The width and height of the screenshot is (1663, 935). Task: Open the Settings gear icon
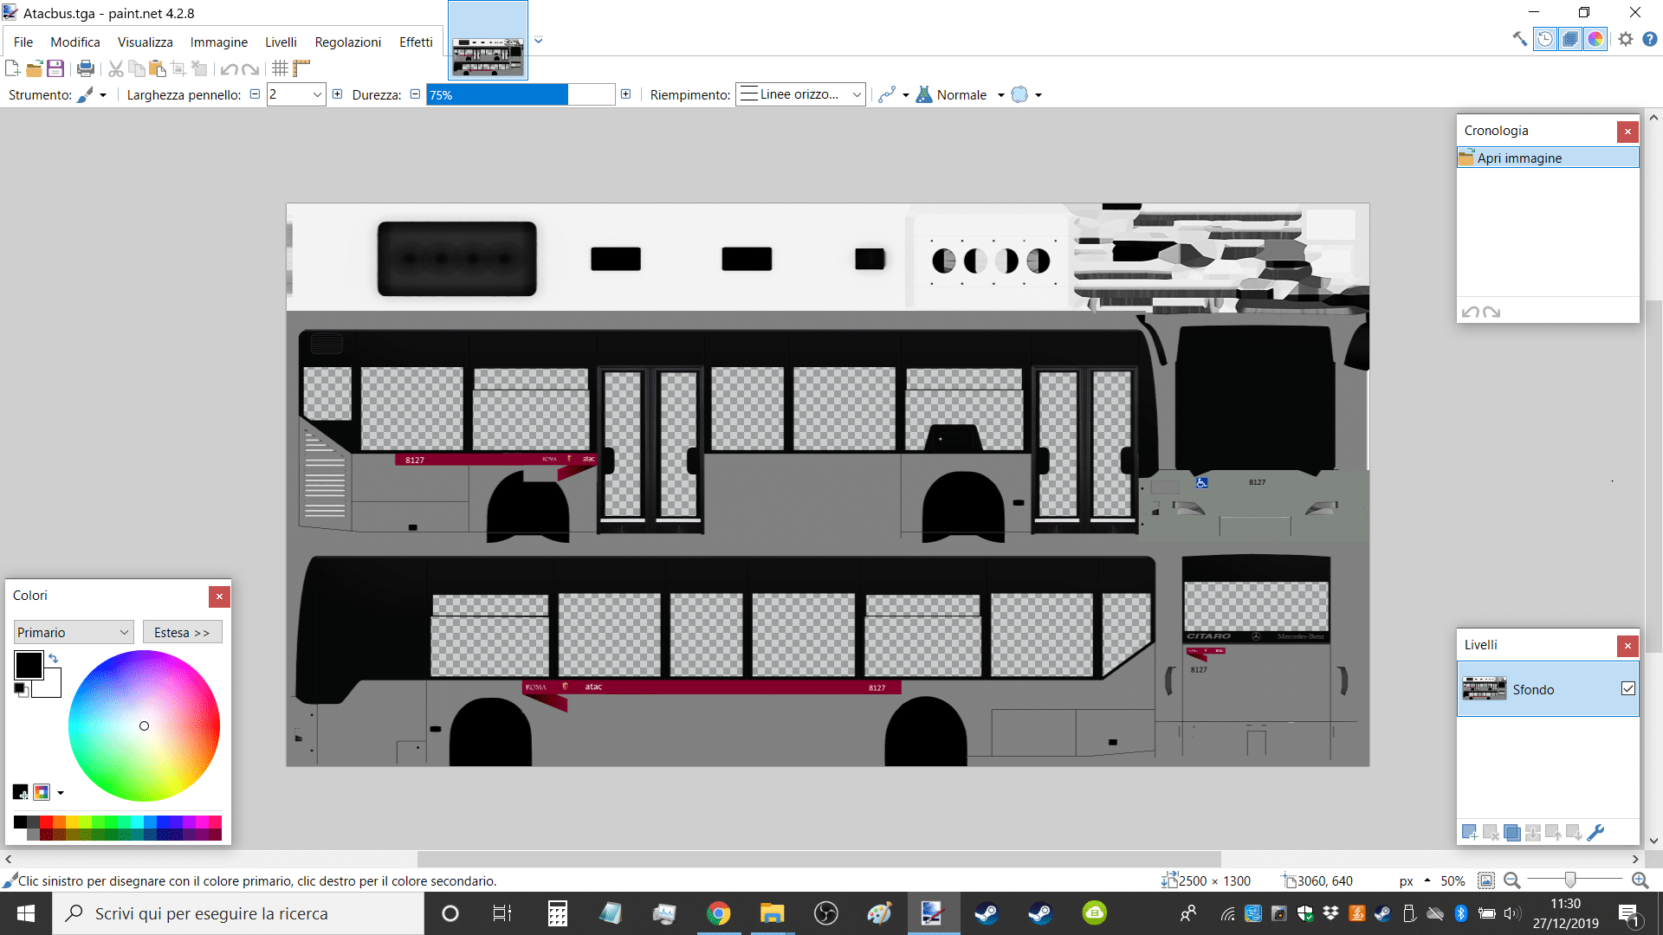point(1626,39)
